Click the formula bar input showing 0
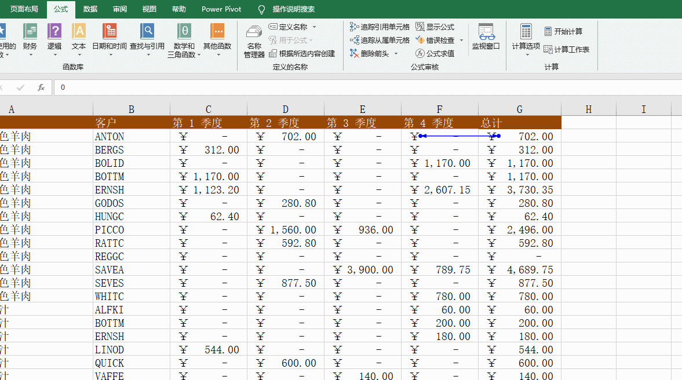This screenshot has height=380, width=682. tap(367, 87)
